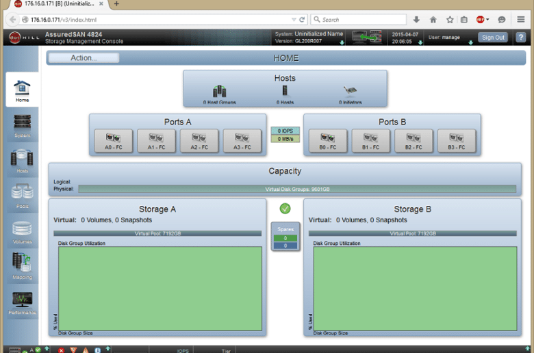Open help with the question mark button
Screen dimensions: 534x353
(520, 37)
